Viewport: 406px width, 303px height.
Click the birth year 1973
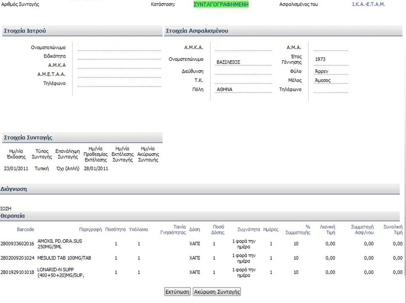[x=320, y=59]
